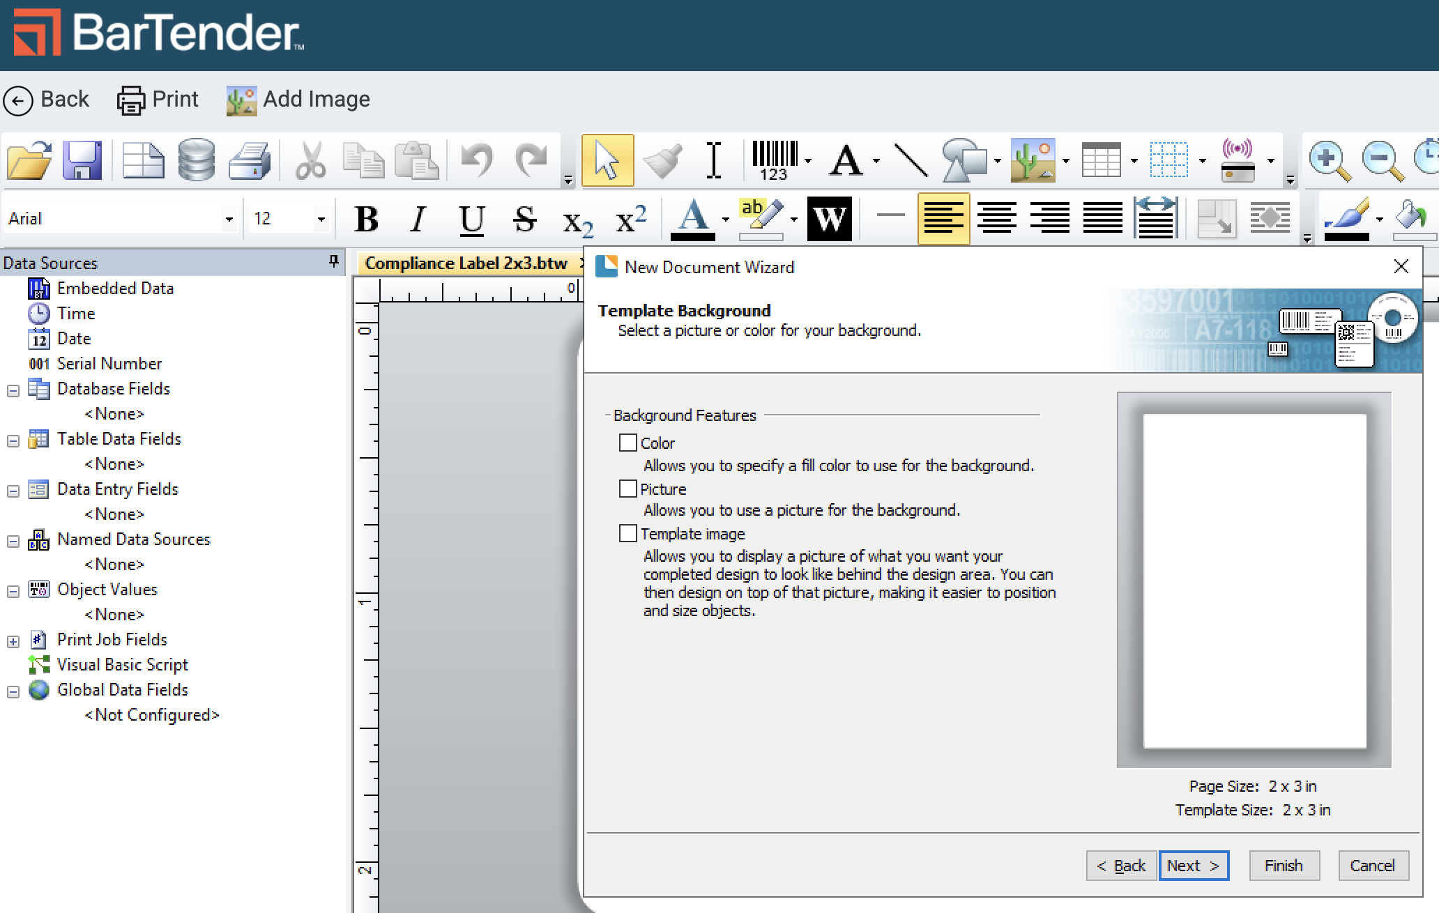Tick the Template image checkbox
Image resolution: width=1439 pixels, height=913 pixels.
[x=628, y=534]
